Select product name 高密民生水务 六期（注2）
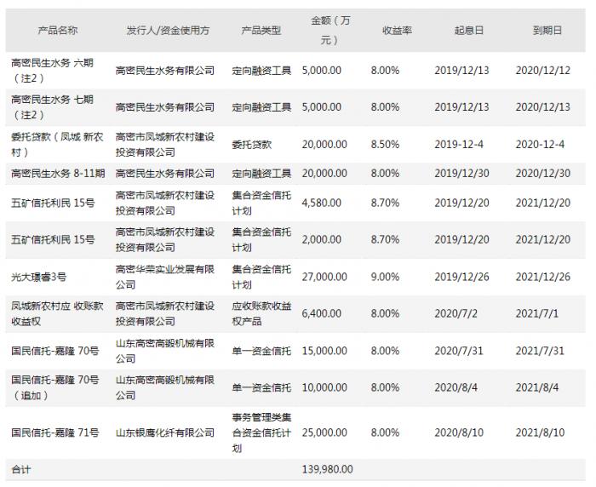Image resolution: width=596 pixels, height=487 pixels. pyautogui.click(x=52, y=71)
